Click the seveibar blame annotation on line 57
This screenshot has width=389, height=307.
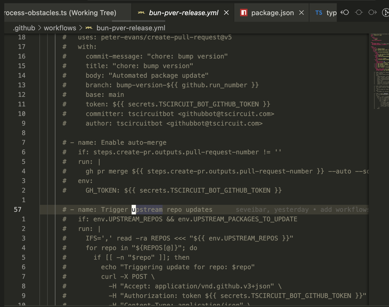click(x=250, y=209)
